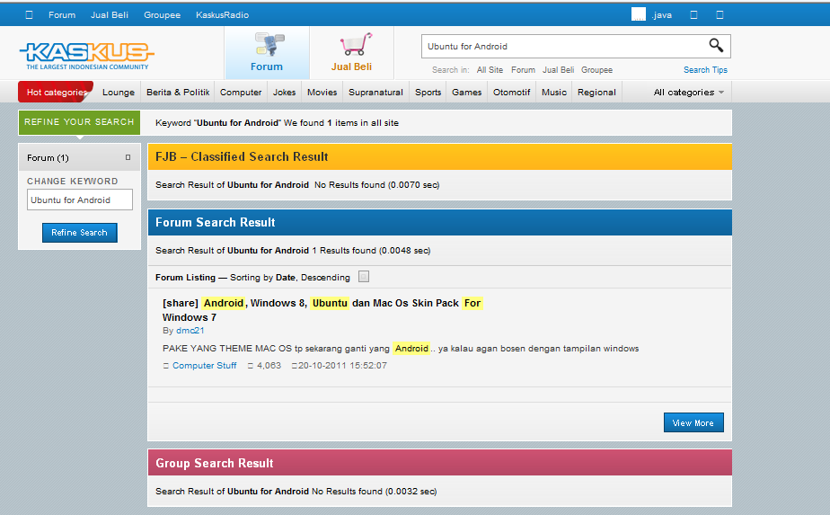Restrict search to Jual Beli option
The height and width of the screenshot is (515, 830).
tap(558, 70)
